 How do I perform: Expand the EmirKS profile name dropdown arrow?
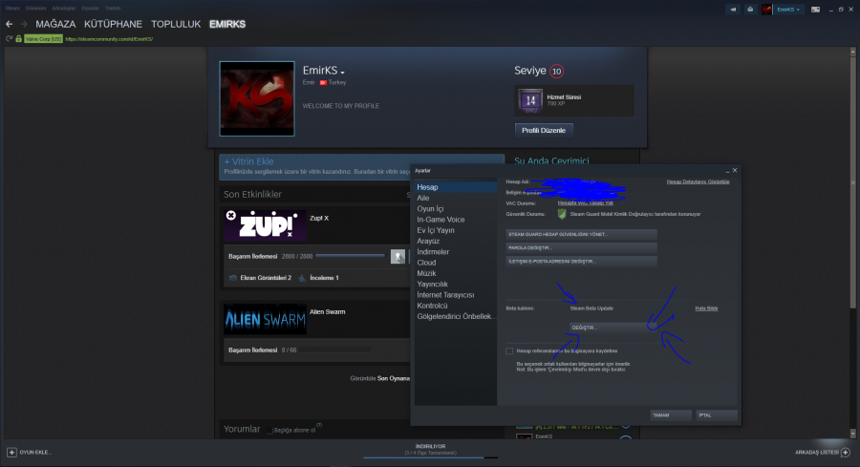(342, 73)
